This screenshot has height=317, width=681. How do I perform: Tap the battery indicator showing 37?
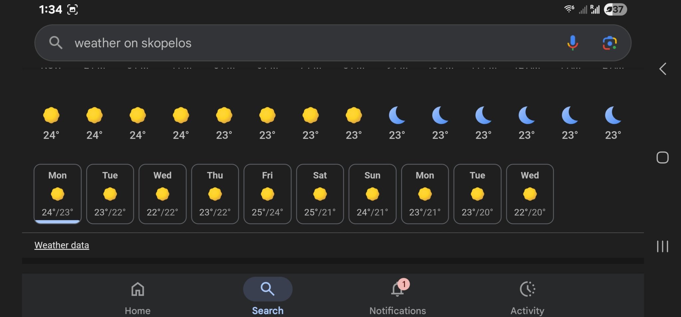point(615,9)
